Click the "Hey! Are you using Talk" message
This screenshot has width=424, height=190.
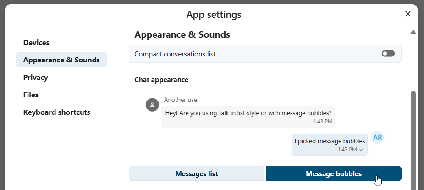click(248, 112)
